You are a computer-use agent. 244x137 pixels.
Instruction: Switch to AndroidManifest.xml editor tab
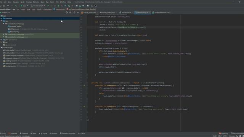click(162, 13)
